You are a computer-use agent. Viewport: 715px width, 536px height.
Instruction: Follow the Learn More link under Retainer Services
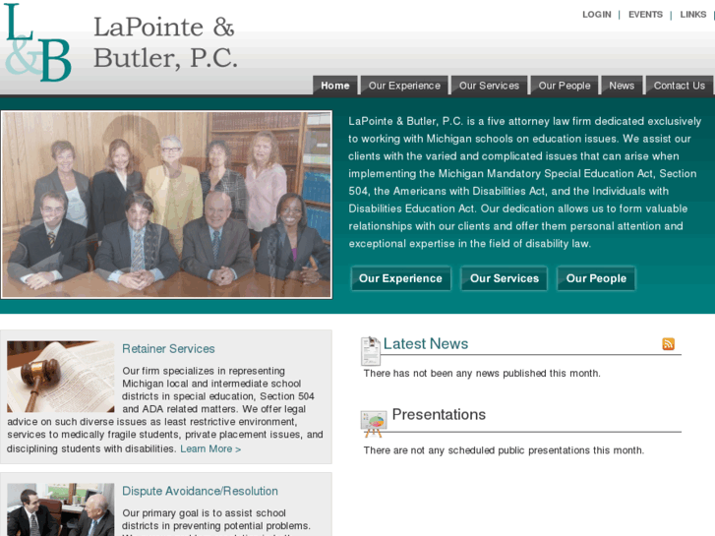tap(210, 448)
